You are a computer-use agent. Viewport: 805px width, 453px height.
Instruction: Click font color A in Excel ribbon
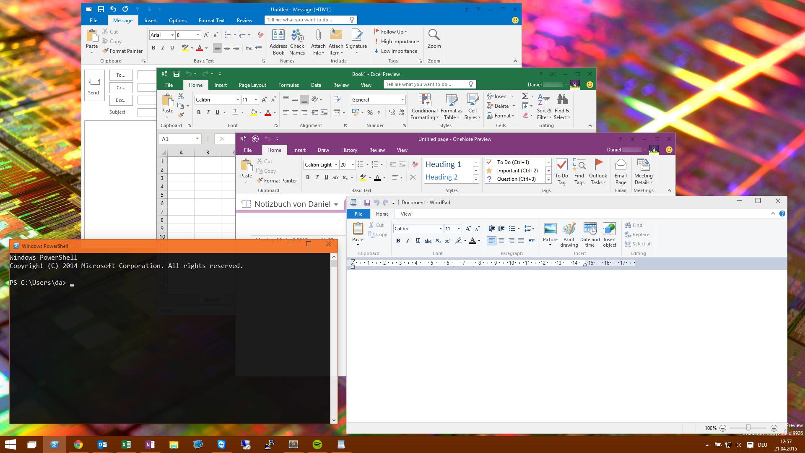(x=268, y=112)
